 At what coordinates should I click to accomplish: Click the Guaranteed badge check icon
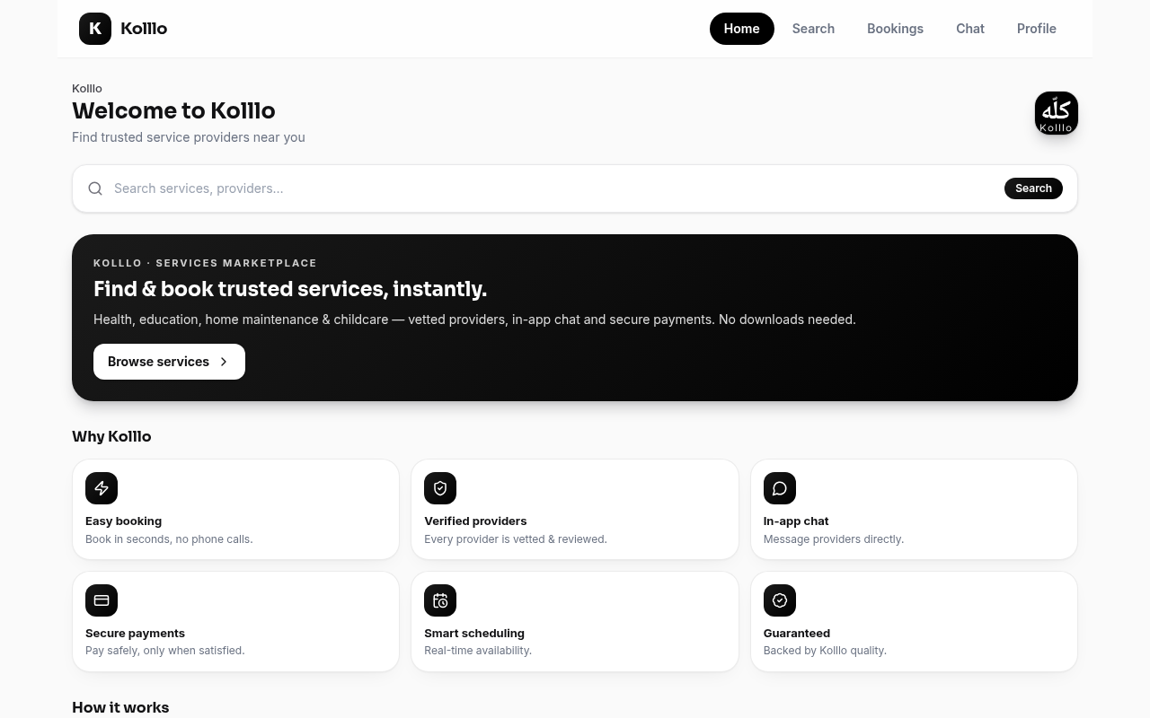(780, 600)
